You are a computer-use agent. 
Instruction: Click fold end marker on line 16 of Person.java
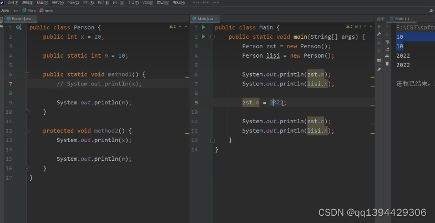(27, 168)
